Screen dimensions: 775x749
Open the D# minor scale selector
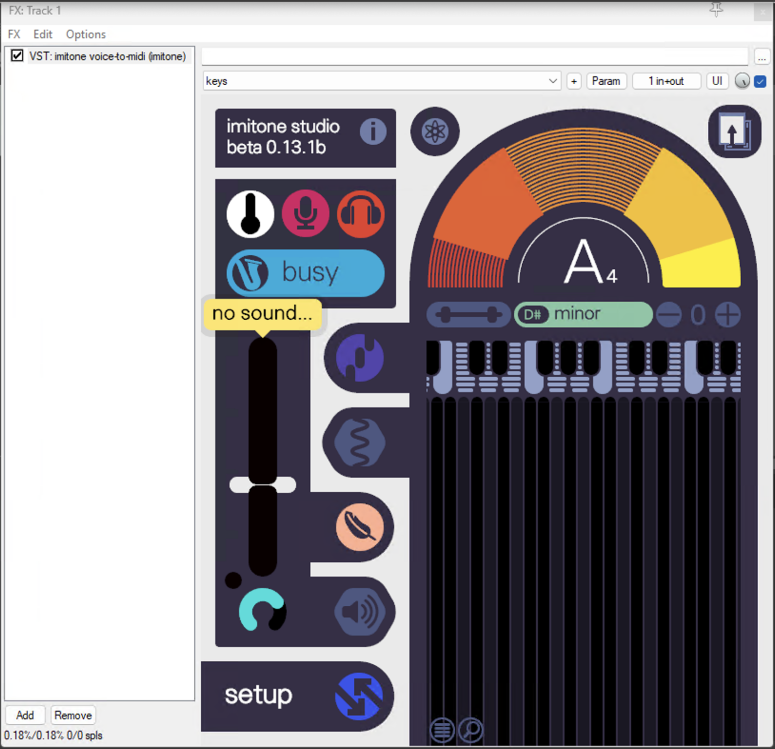coord(583,315)
